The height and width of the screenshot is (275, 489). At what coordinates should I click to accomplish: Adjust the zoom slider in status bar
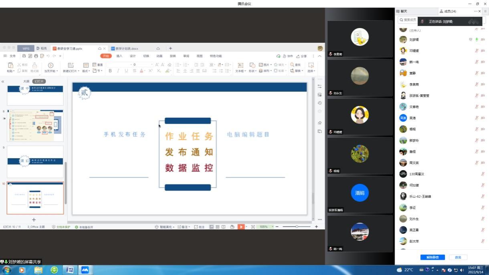297,227
